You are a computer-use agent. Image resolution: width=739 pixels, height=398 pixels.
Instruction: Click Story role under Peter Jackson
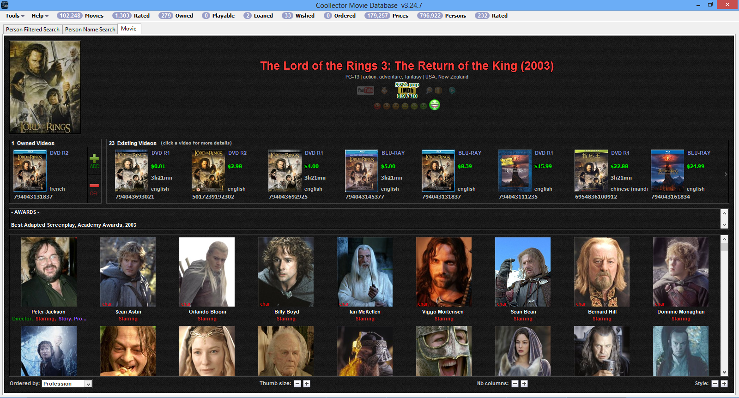65,319
